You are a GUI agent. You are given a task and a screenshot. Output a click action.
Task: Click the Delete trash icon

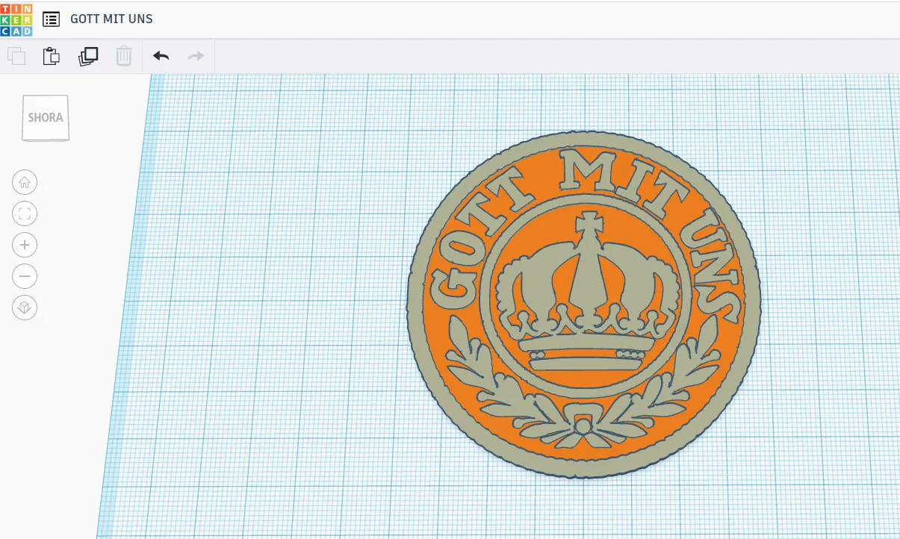point(124,56)
